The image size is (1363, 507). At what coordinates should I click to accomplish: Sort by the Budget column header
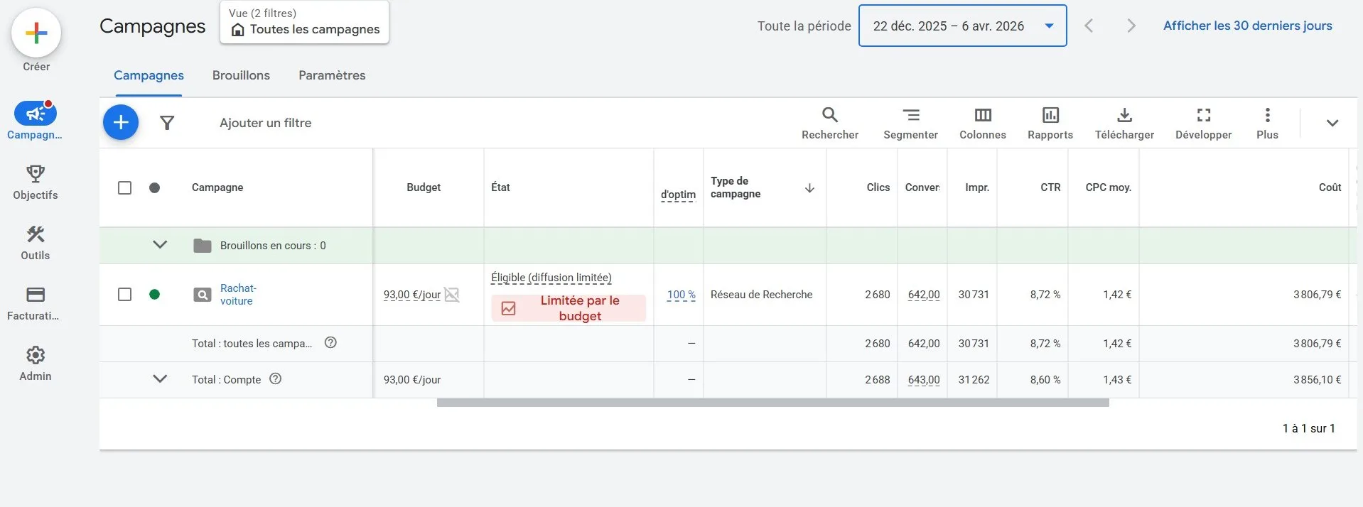[x=424, y=187]
